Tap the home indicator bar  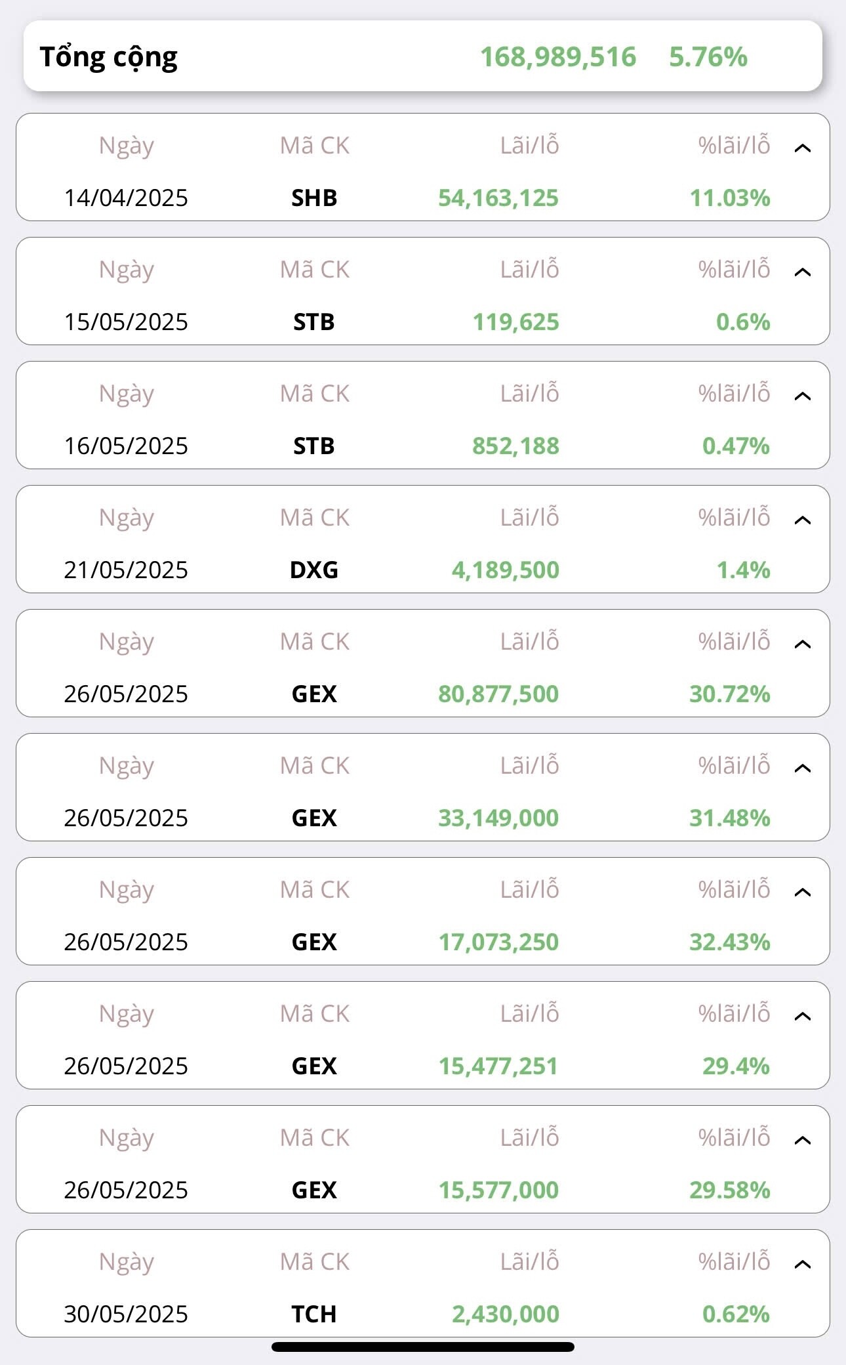pyautogui.click(x=423, y=1347)
